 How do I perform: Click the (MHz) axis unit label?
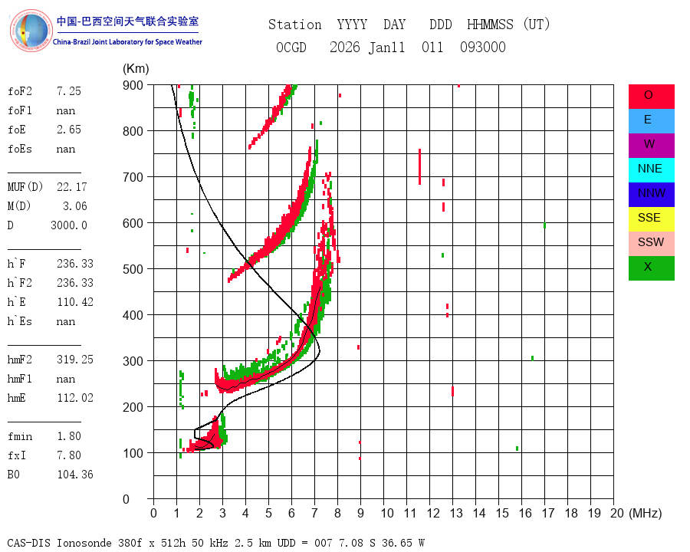646,513
